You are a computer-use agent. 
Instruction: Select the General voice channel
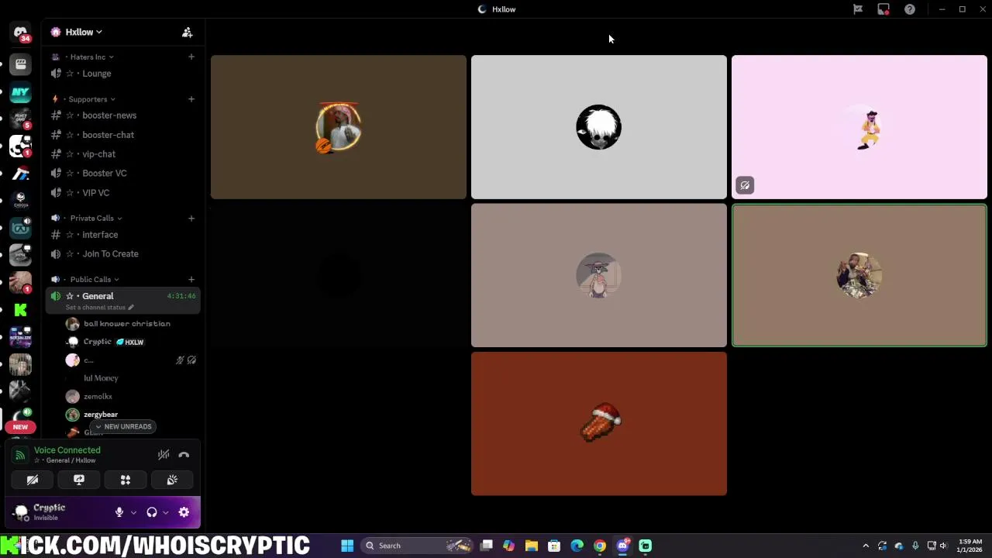(x=123, y=300)
